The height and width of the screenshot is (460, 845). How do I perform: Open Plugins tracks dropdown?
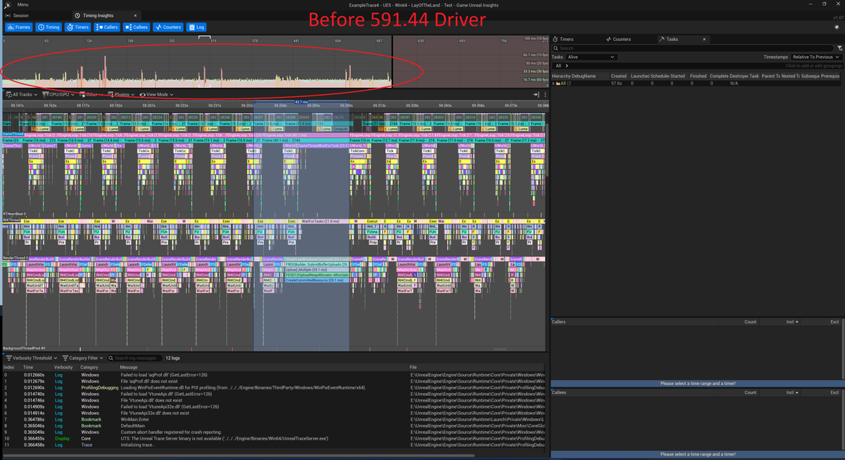pos(122,94)
